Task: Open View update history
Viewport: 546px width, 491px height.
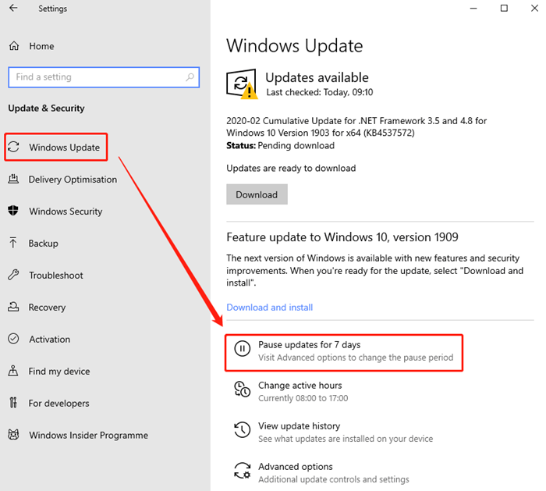Action: (x=299, y=426)
